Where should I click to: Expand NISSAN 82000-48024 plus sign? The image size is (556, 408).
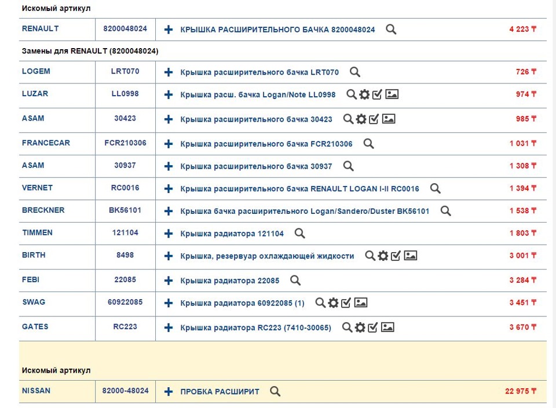coord(169,392)
